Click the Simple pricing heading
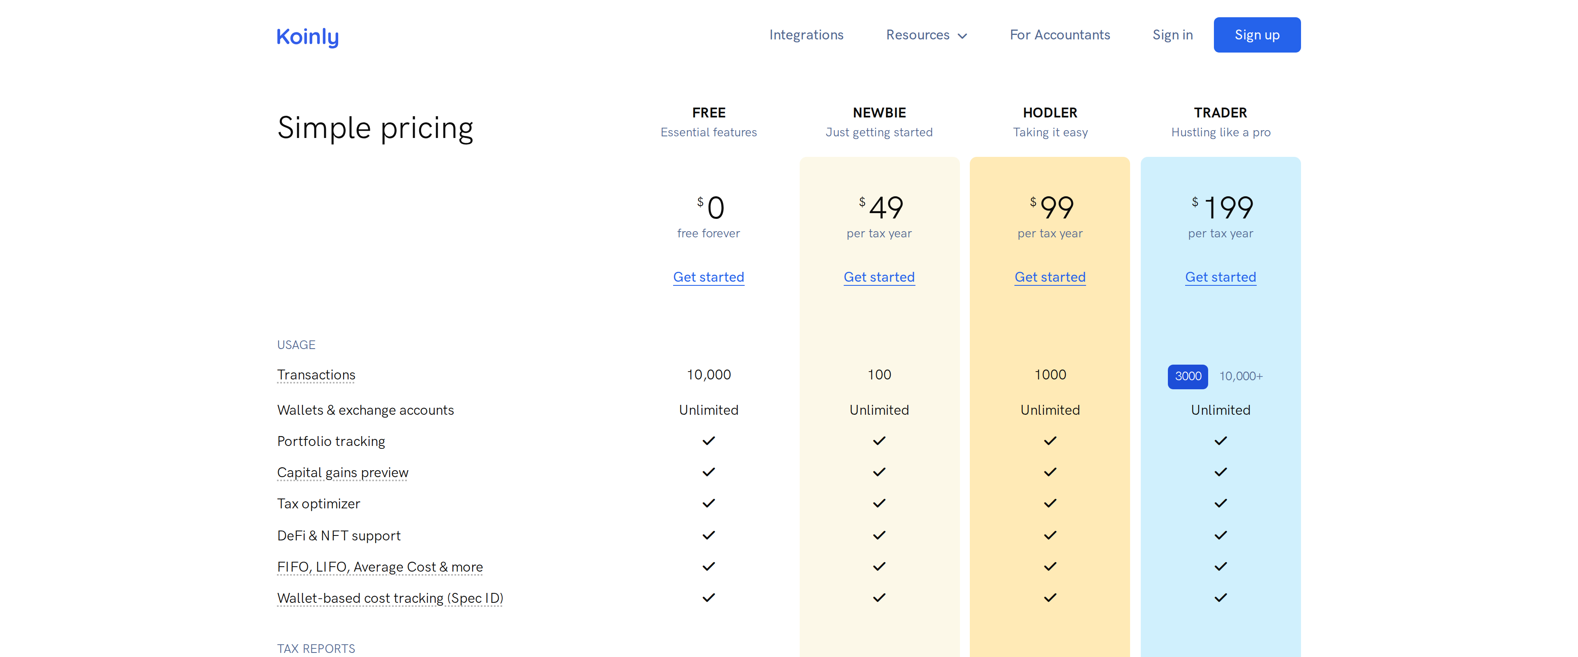This screenshot has height=657, width=1578. point(375,129)
